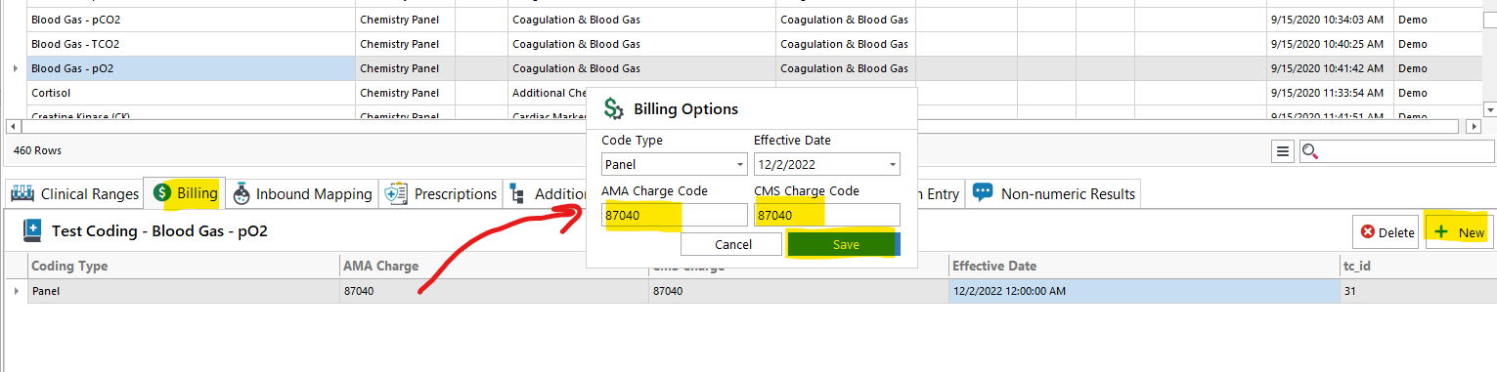Image resolution: width=1497 pixels, height=372 pixels.
Task: Click the Clinical Ranges tab icon
Action: coord(23,193)
